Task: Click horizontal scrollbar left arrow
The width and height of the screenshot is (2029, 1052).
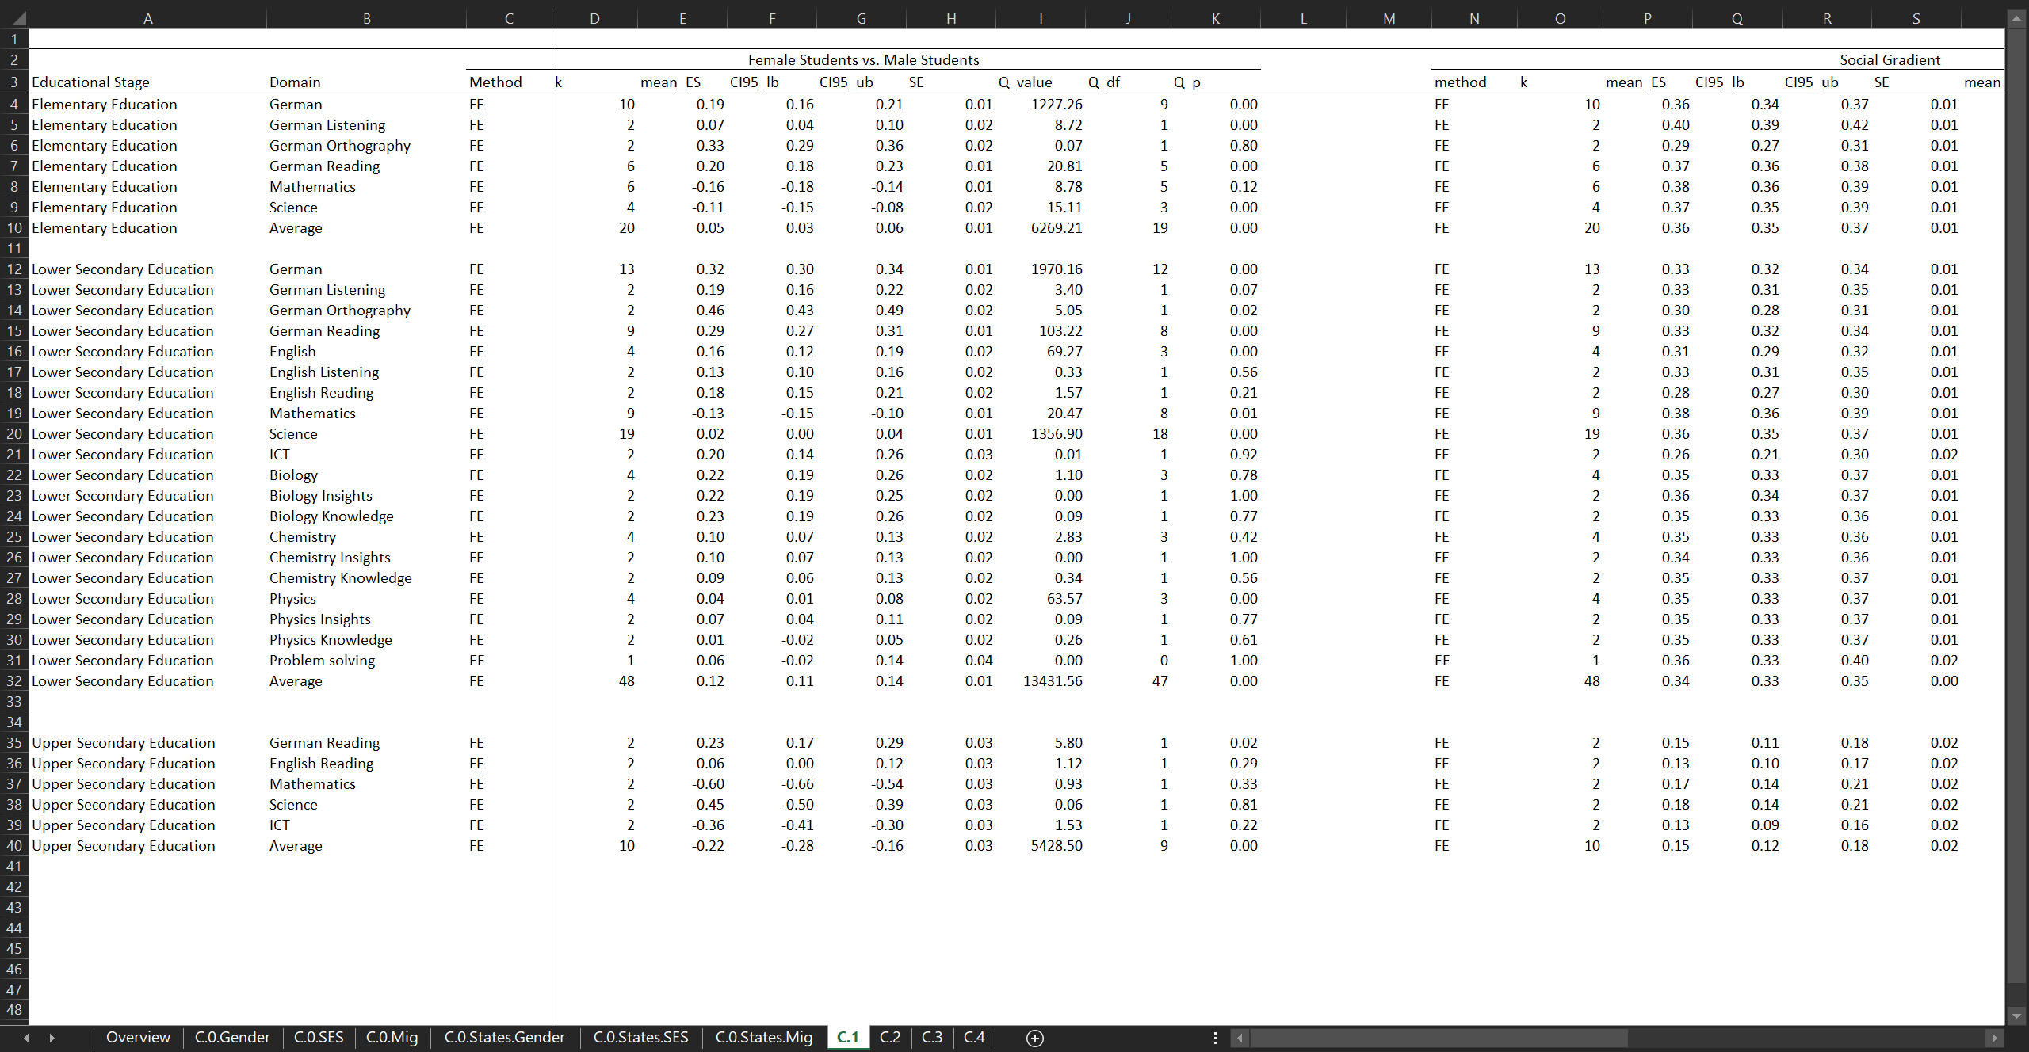Action: [x=1240, y=1038]
